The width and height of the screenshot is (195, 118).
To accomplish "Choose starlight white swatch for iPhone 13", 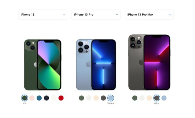I will tap(54, 98).
